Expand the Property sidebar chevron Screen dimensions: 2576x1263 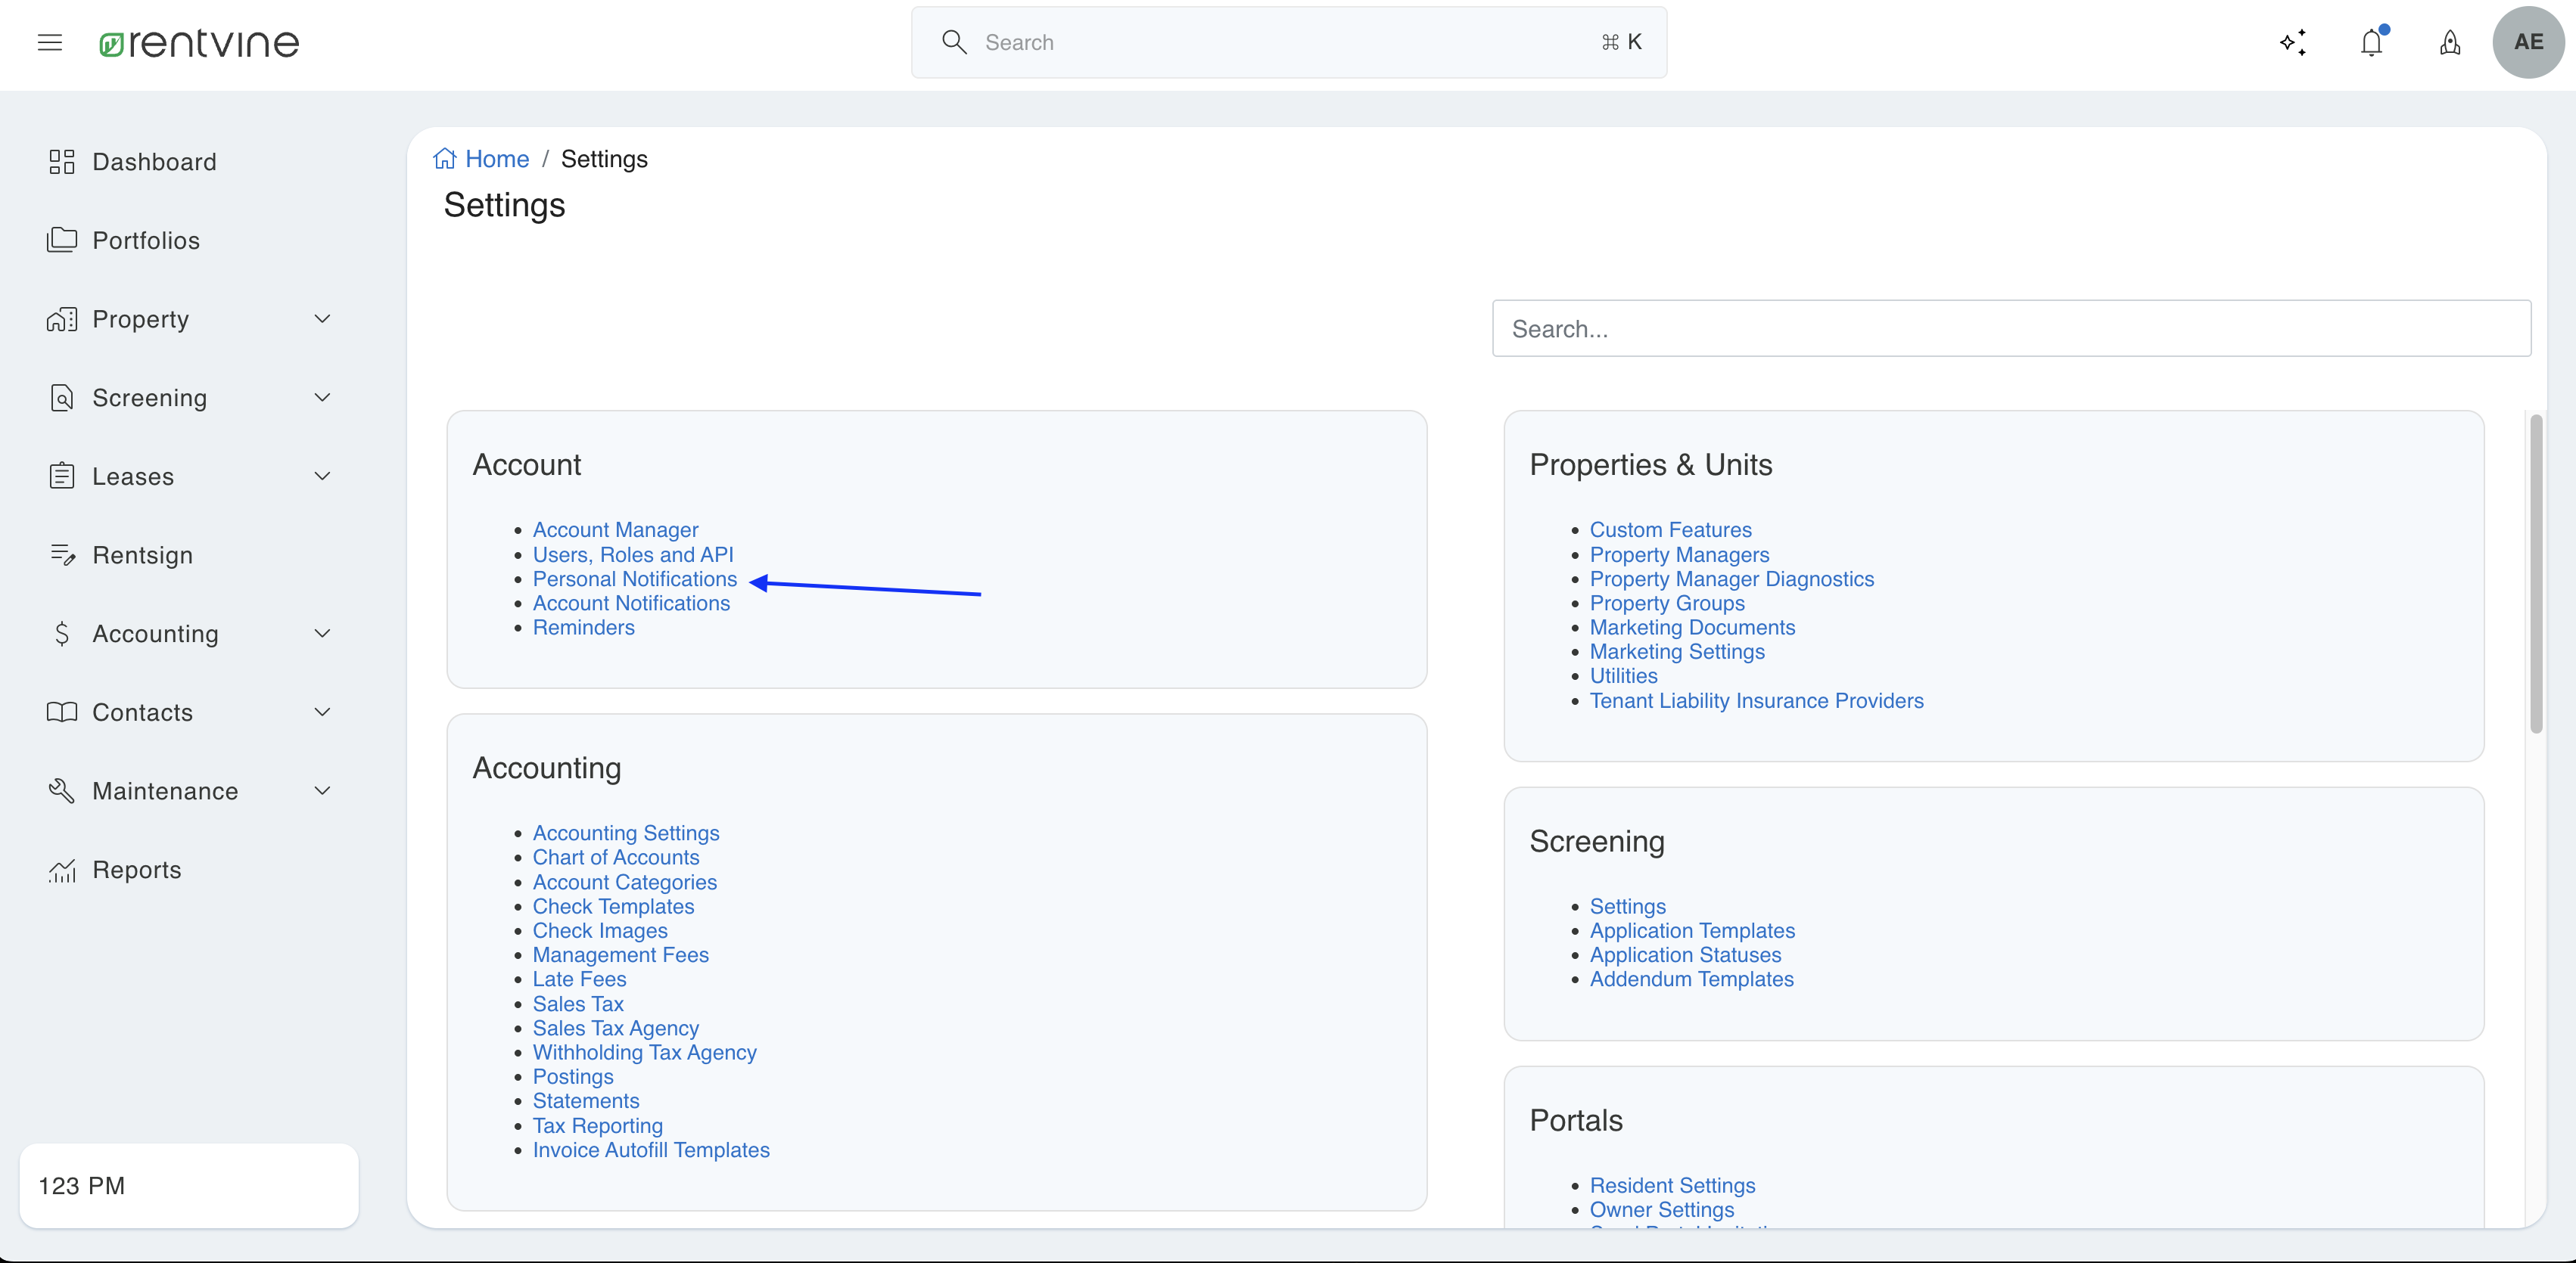coord(322,318)
